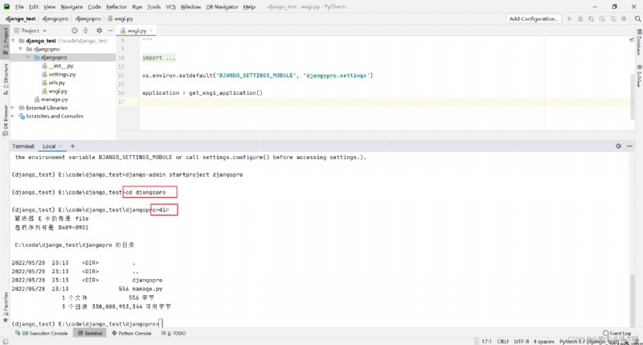Open Project panel settings gear
Image resolution: width=643 pixels, height=345 pixels.
[99, 31]
